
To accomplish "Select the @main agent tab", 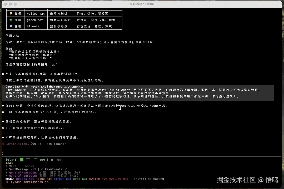I will tap(10, 179).
